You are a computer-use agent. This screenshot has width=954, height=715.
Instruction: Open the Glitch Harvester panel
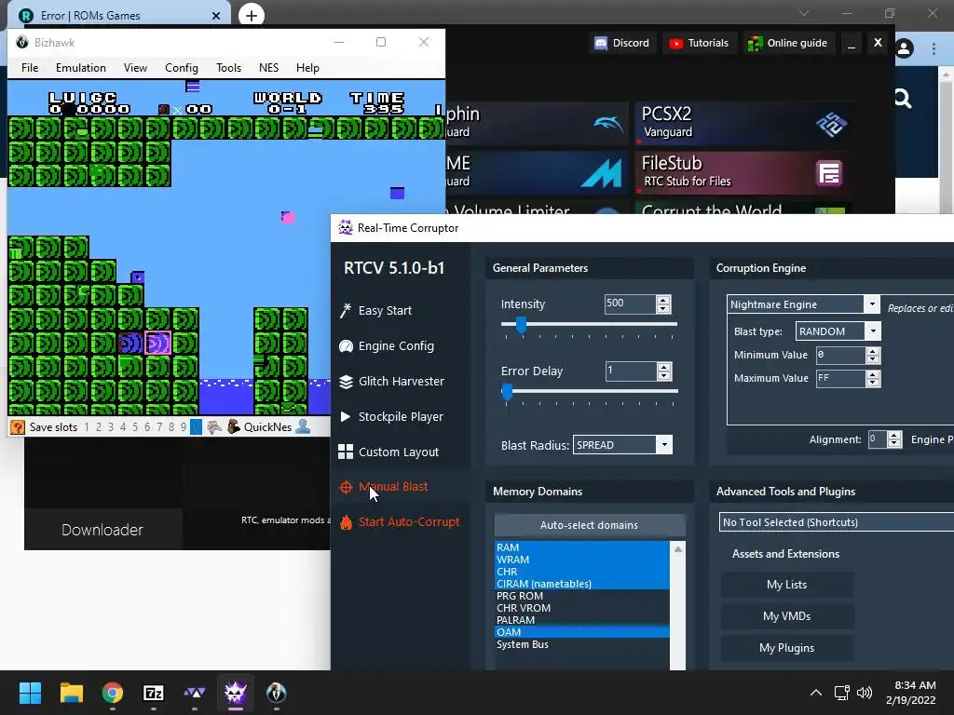point(391,381)
